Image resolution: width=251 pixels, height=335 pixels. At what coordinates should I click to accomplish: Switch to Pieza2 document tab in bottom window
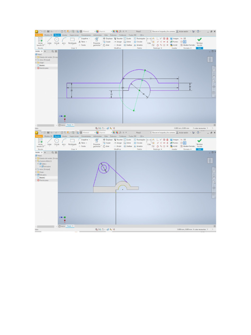click(x=70, y=226)
